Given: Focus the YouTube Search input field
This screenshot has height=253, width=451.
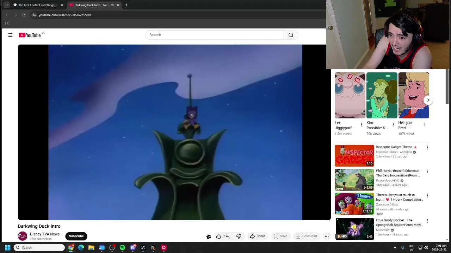Looking at the screenshot, I should tap(215, 35).
